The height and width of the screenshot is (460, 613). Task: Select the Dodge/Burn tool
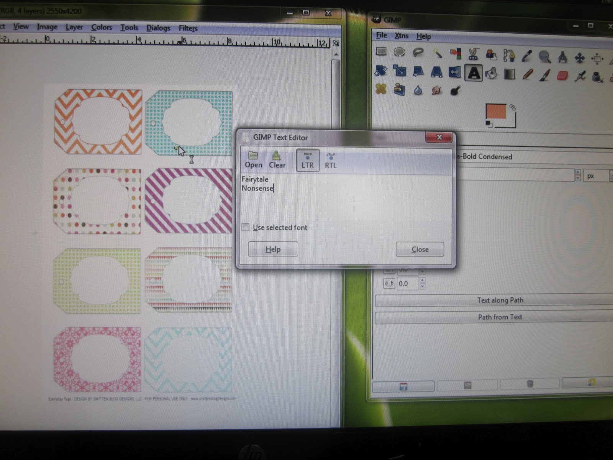pyautogui.click(x=455, y=91)
